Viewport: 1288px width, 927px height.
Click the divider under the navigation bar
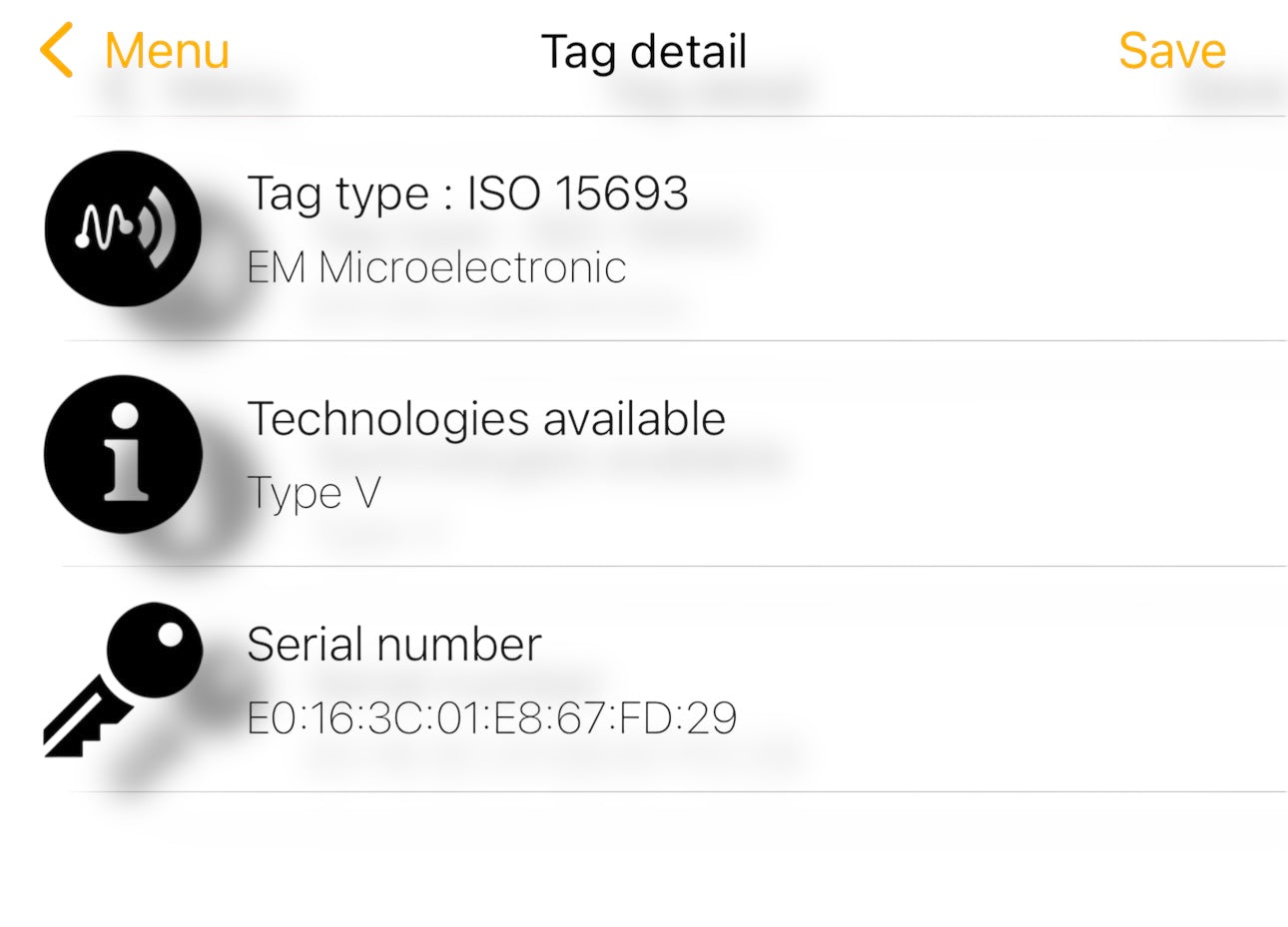pyautogui.click(x=679, y=116)
